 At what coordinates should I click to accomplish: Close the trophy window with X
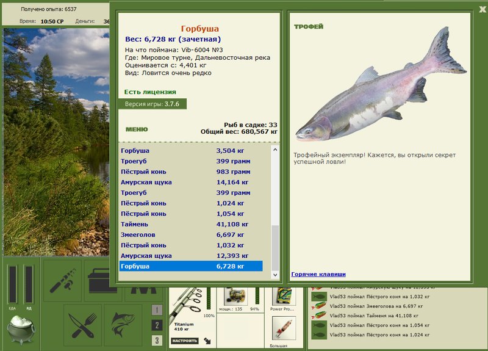pos(483,9)
